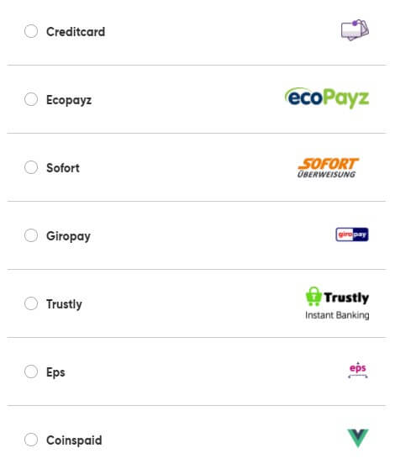Screen dimensions: 395x469
Task: Click the Giropay text label
Action: click(68, 236)
